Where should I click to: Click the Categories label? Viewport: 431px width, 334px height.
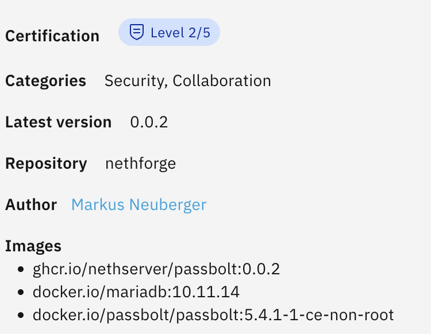pyautogui.click(x=45, y=81)
